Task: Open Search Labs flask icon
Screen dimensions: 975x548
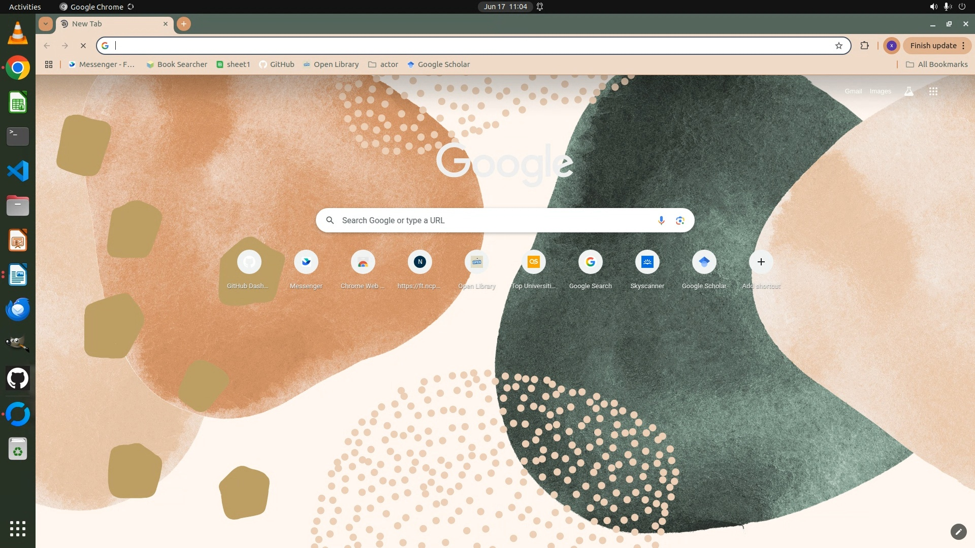Action: pyautogui.click(x=908, y=91)
